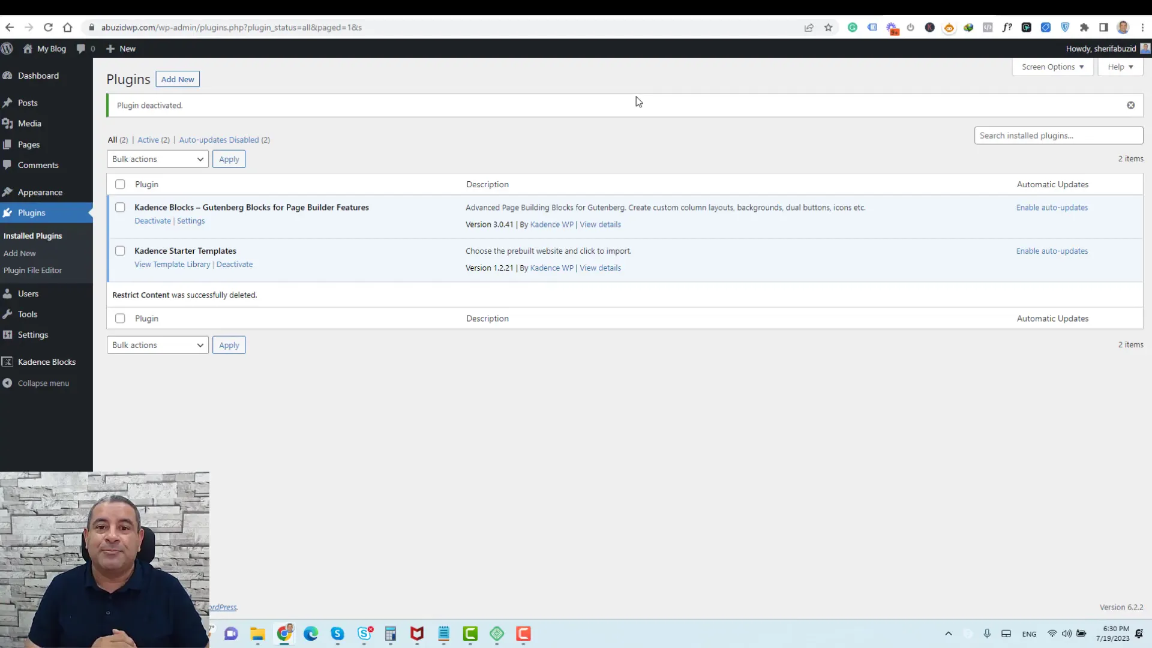This screenshot has height=648, width=1152.
Task: Enable auto-updates for Kadence Starter Templates
Action: [x=1052, y=251]
